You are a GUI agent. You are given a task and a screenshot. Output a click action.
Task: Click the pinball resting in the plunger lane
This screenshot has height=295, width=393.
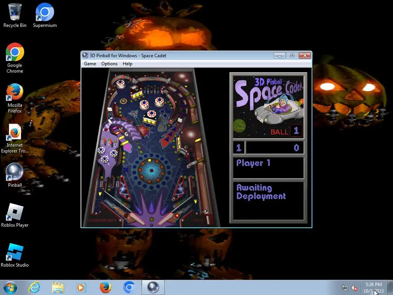click(x=206, y=212)
